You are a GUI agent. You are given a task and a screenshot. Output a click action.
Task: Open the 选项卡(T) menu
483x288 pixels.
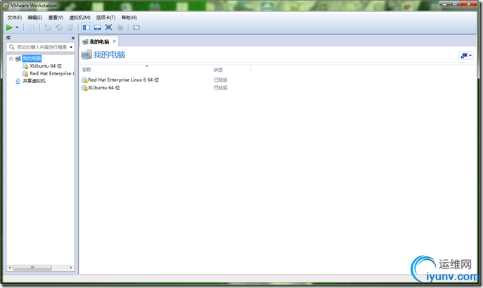point(105,18)
